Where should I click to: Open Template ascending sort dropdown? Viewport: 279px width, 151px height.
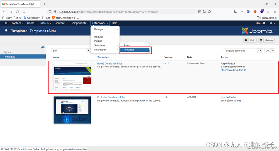243,51
